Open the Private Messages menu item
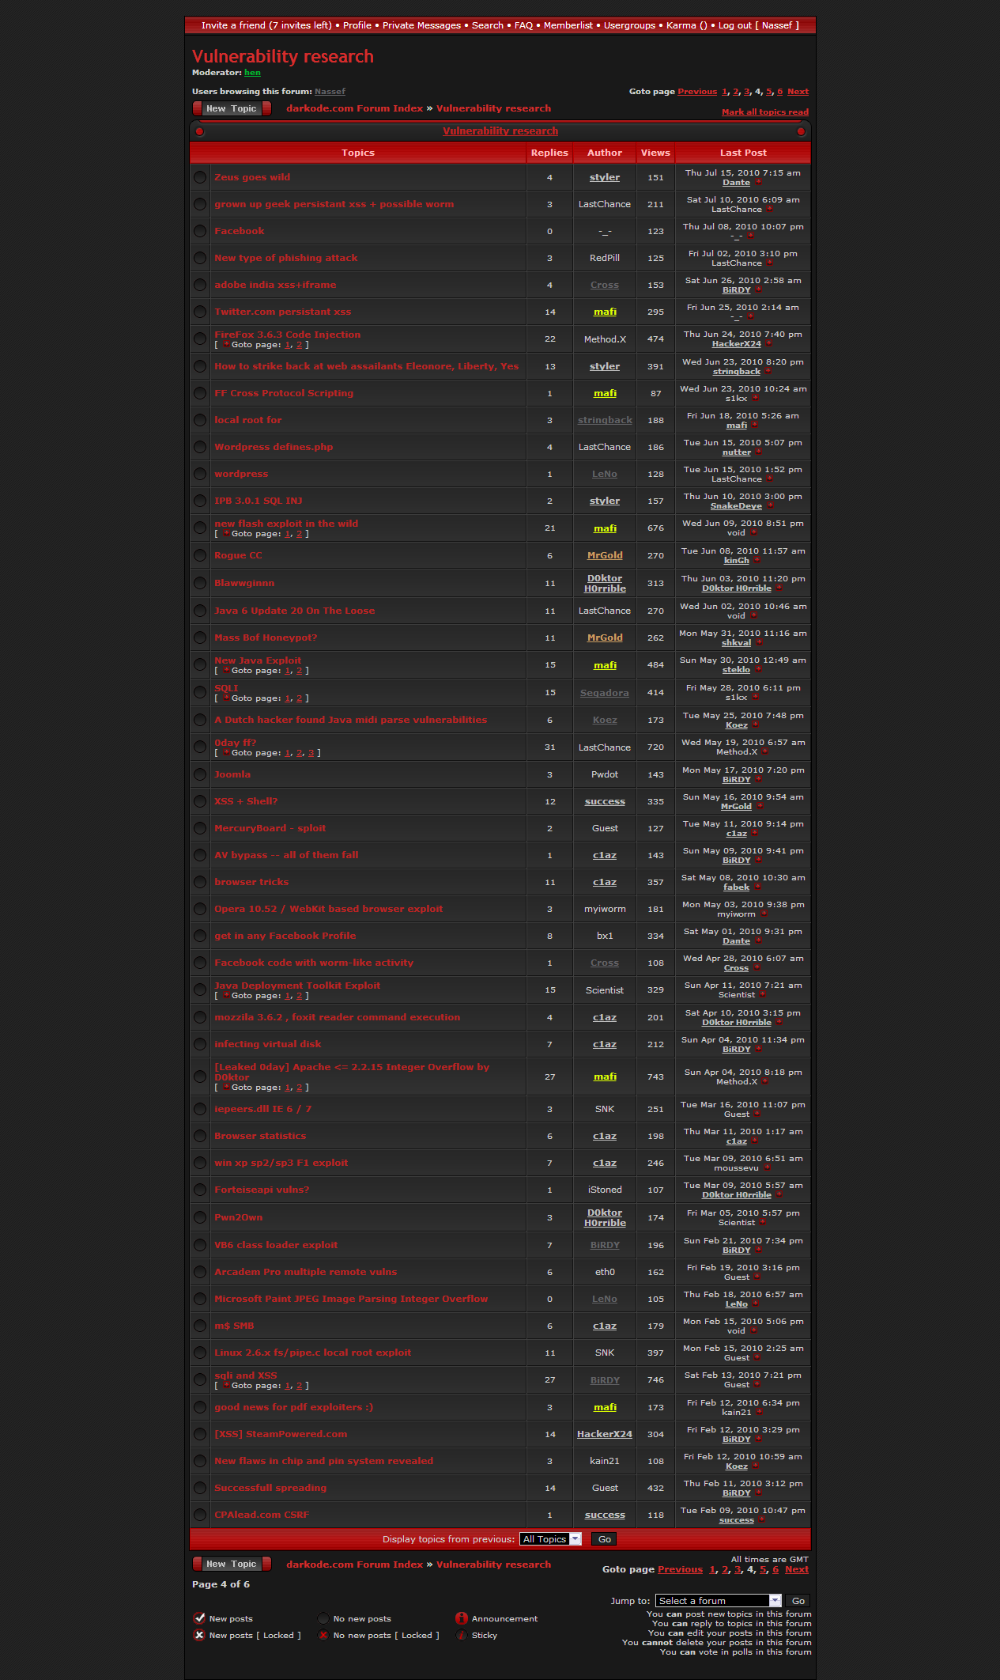 click(x=421, y=25)
